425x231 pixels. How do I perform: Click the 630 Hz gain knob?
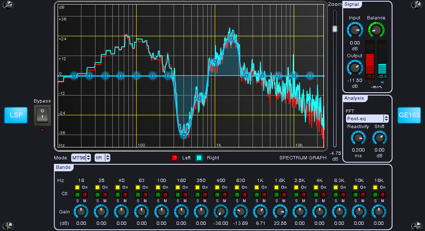pos(240,212)
